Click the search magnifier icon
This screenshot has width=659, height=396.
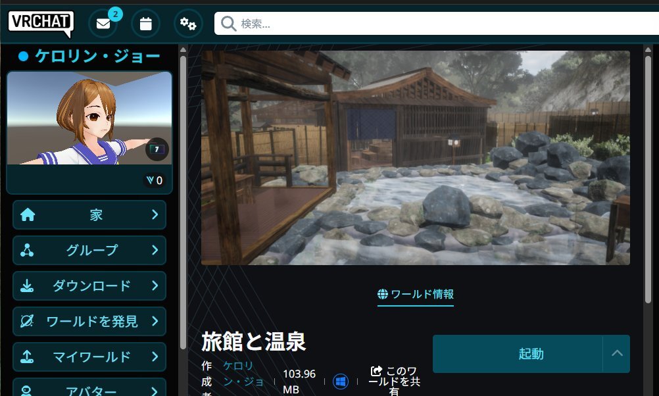[228, 24]
